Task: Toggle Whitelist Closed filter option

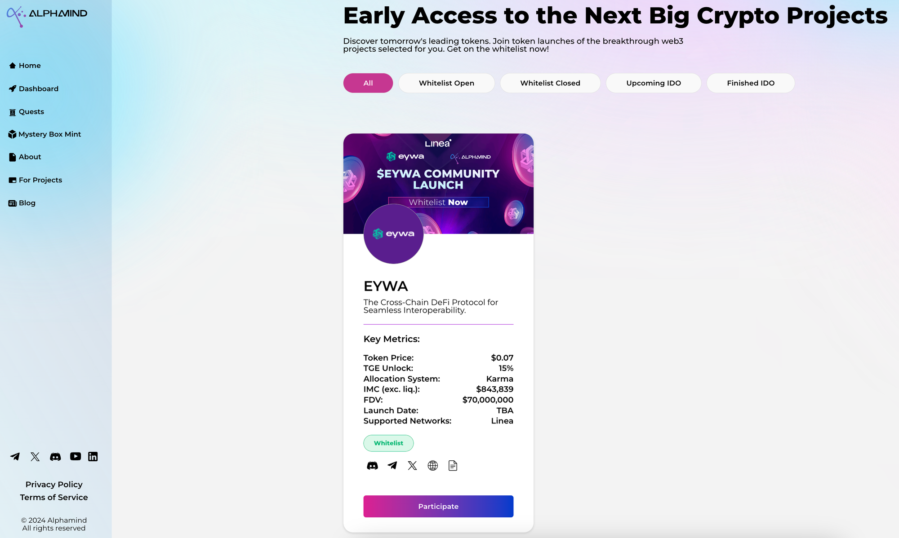Action: click(x=550, y=83)
